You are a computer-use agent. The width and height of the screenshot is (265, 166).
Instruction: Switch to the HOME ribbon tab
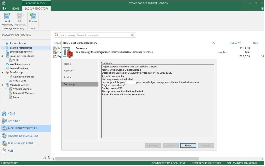[x=15, y=9]
